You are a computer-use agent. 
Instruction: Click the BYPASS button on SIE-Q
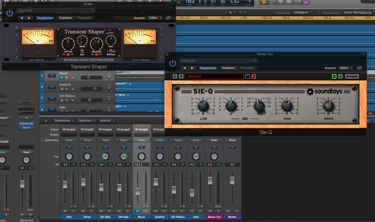(353, 76)
